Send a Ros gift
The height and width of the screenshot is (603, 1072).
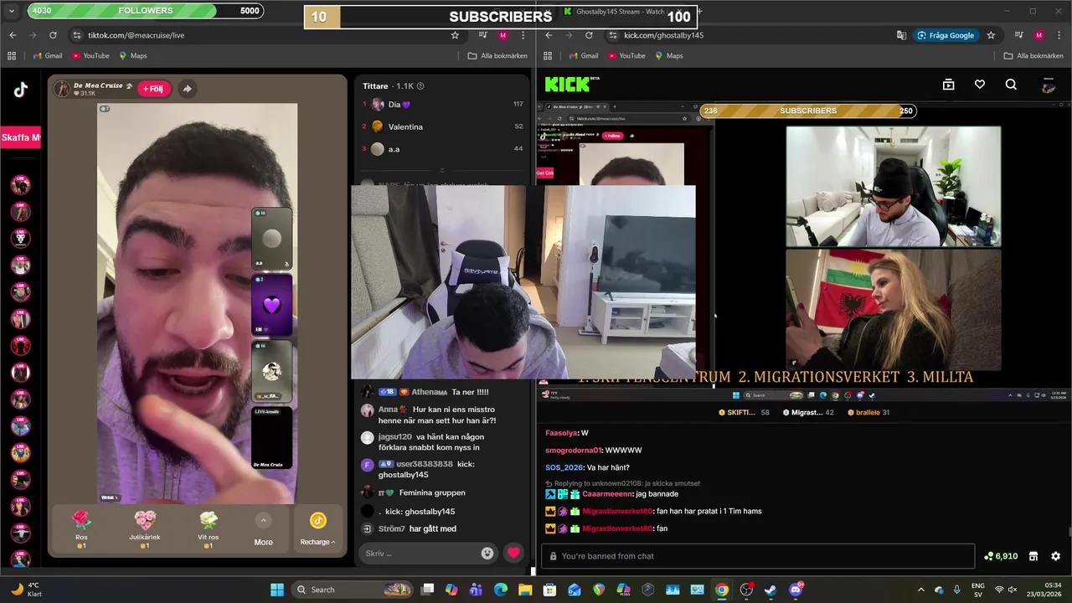(x=81, y=528)
